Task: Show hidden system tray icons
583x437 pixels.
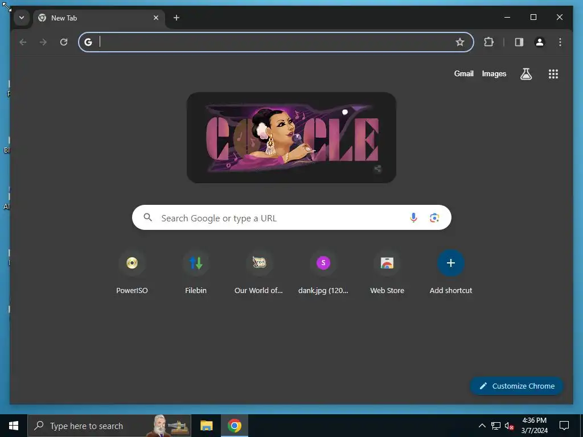Action: (x=482, y=426)
